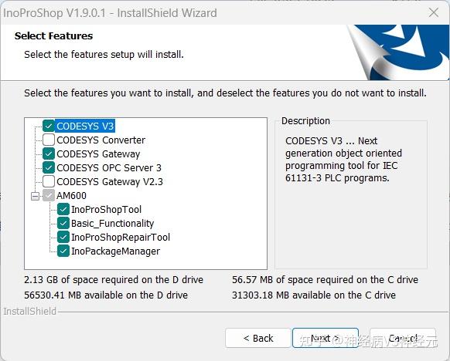
Task: Uncheck the CODESYS V3 feature checkbox
Action: (x=49, y=126)
